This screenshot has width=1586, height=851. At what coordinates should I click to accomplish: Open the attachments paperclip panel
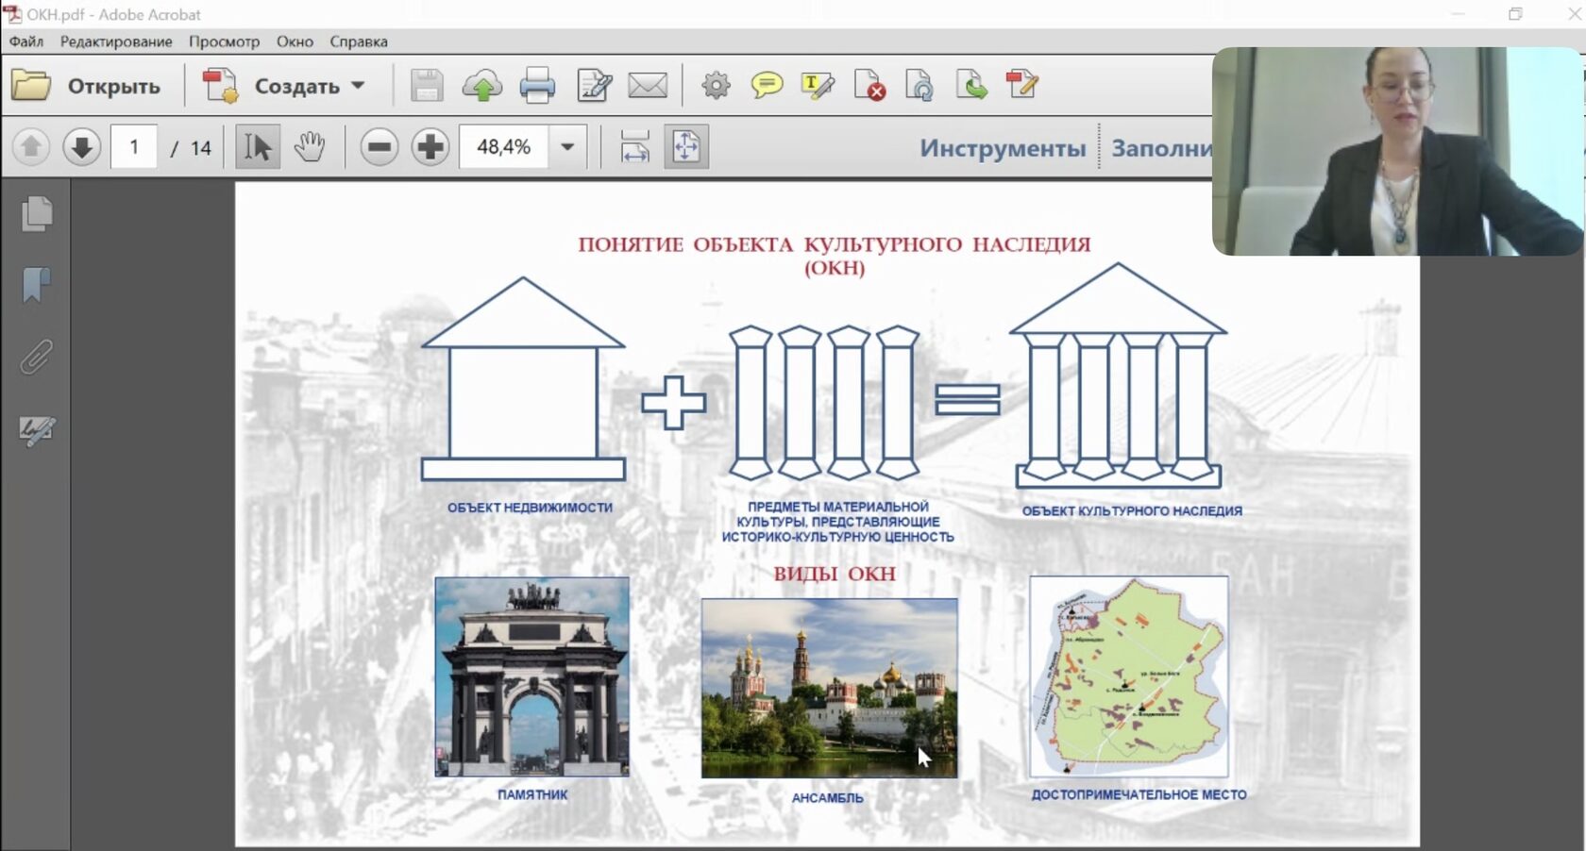tap(37, 358)
